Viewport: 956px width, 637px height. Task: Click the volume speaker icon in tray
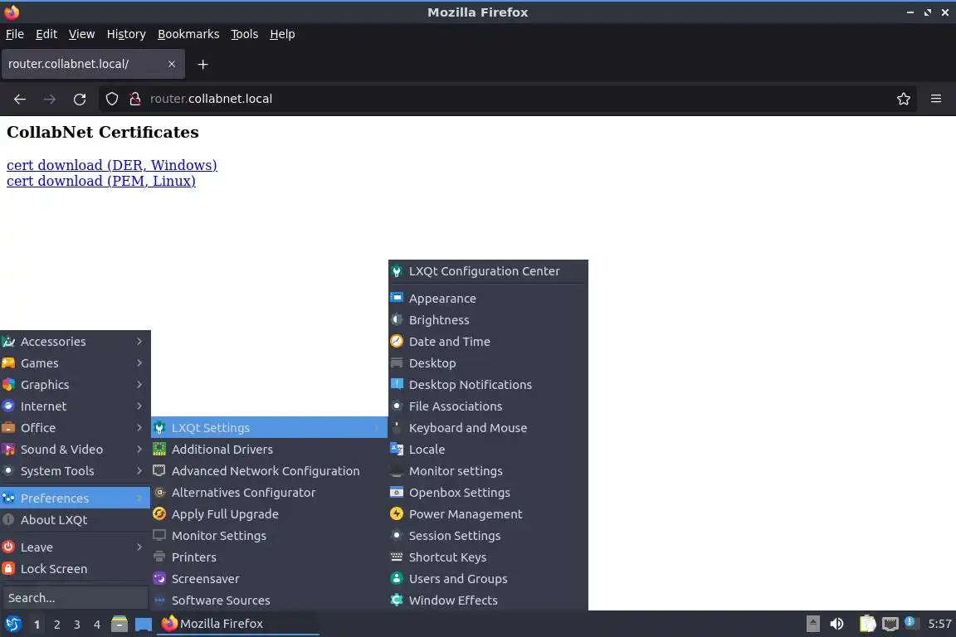(x=837, y=624)
